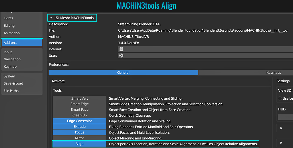Enable the Mirror tool
Screen dimensions: 293x148
[80, 138]
